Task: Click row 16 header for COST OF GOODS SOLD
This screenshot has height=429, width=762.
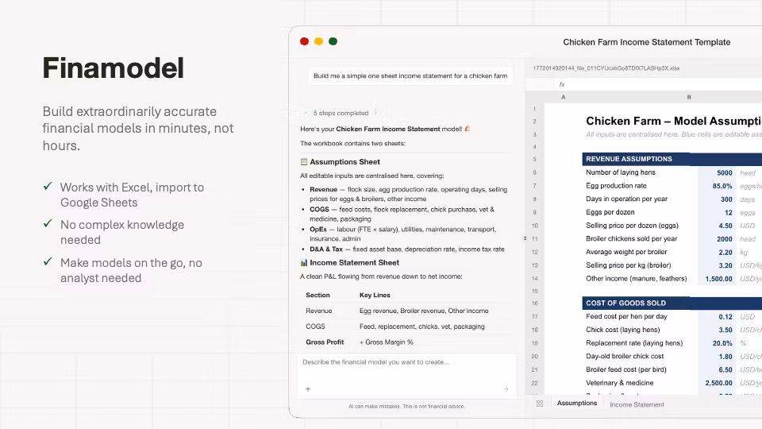Action: (534, 303)
